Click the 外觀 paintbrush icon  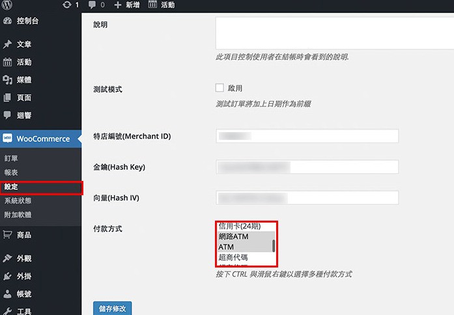7,258
